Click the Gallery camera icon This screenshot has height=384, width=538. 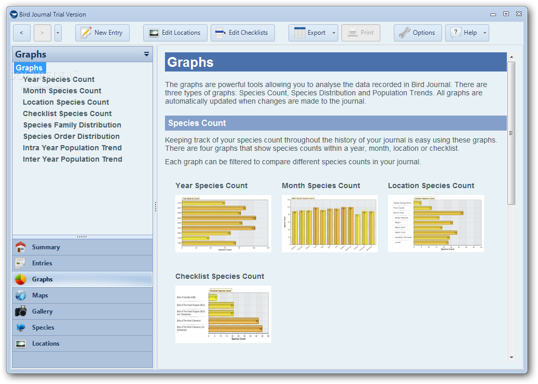21,311
